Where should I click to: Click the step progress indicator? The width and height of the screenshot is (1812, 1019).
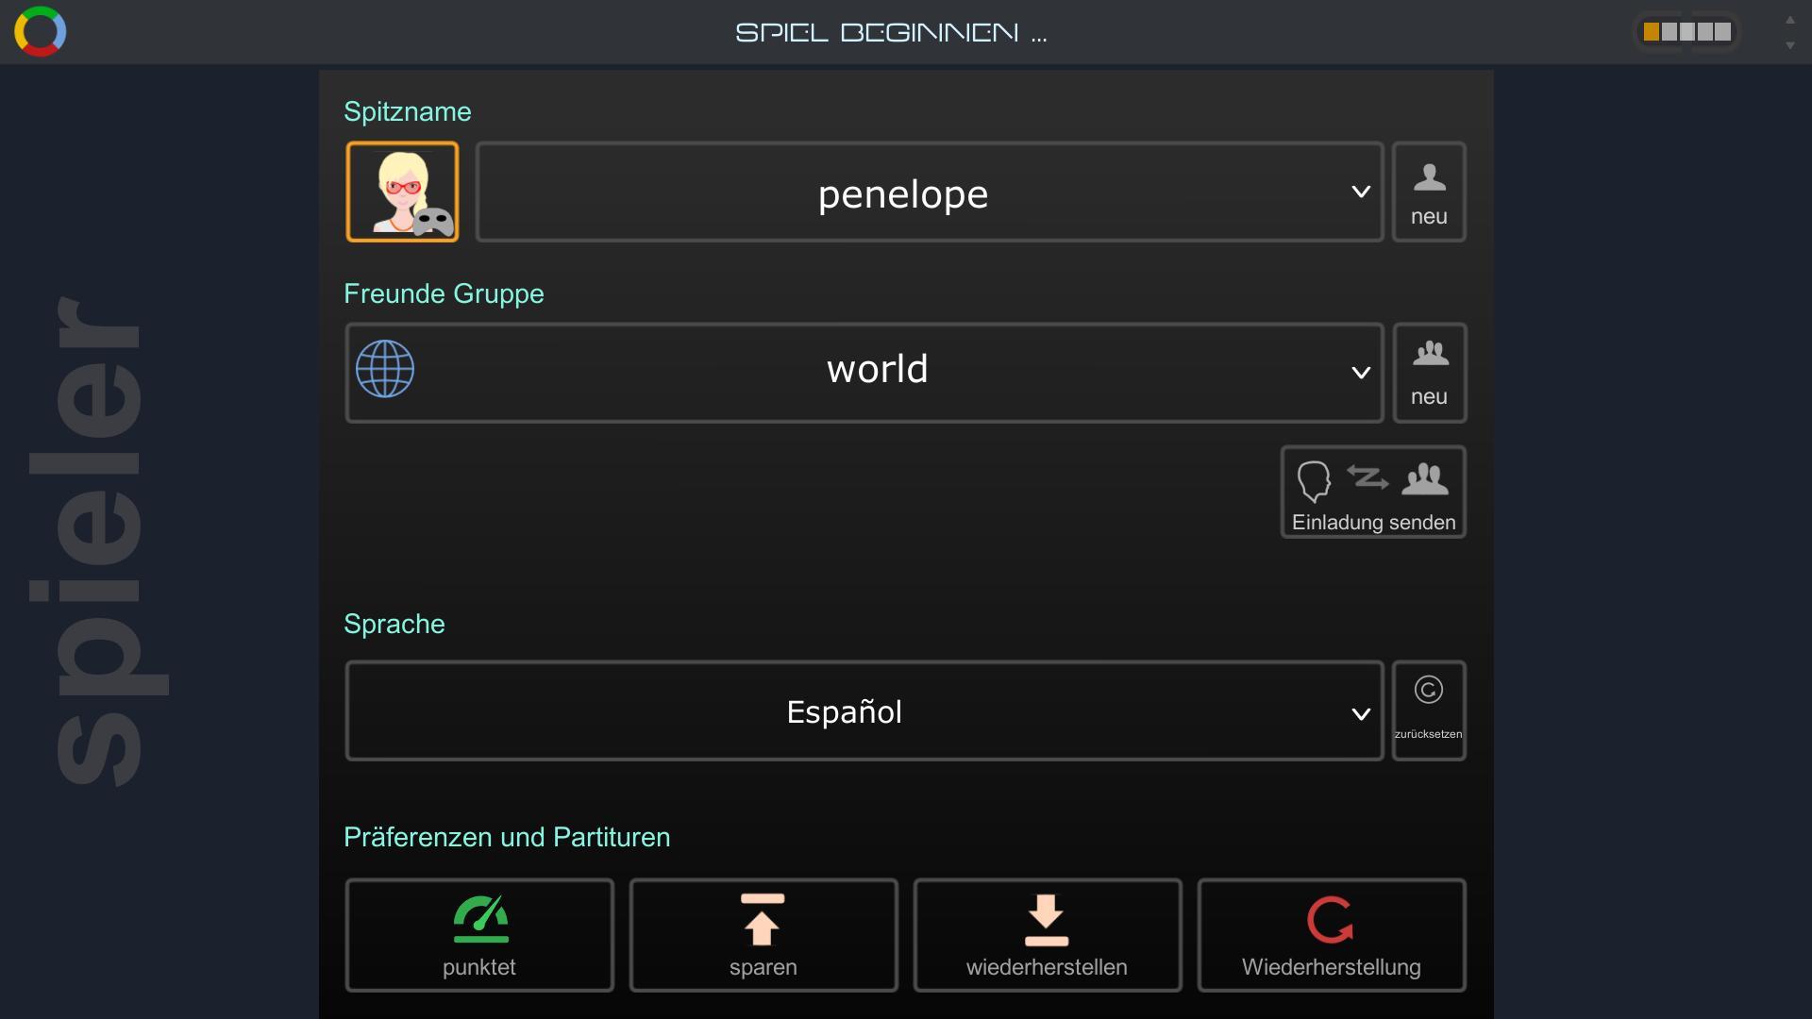tap(1686, 32)
